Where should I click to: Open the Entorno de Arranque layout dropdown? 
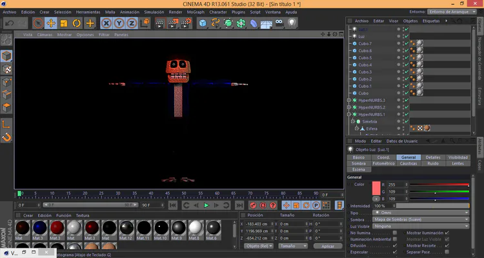tap(452, 12)
